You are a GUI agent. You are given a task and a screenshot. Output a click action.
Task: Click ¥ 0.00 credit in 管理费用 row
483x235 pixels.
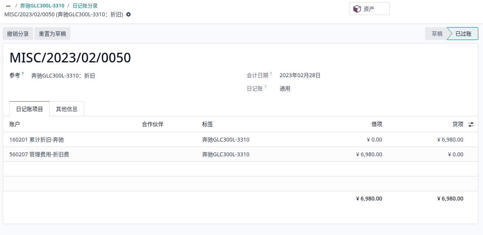[x=456, y=154]
